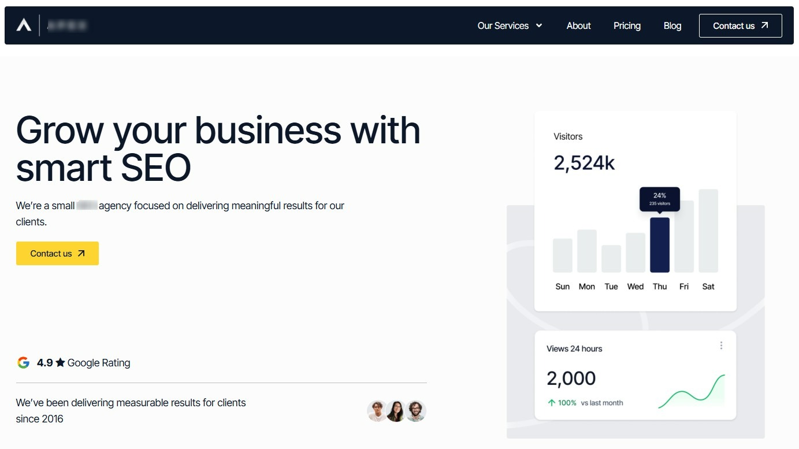Click the arrow icon inside yellow button
Viewport: 799px width, 449px height.
[x=81, y=253]
